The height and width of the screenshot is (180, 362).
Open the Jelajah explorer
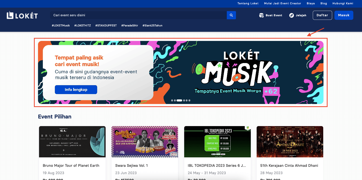click(x=301, y=15)
